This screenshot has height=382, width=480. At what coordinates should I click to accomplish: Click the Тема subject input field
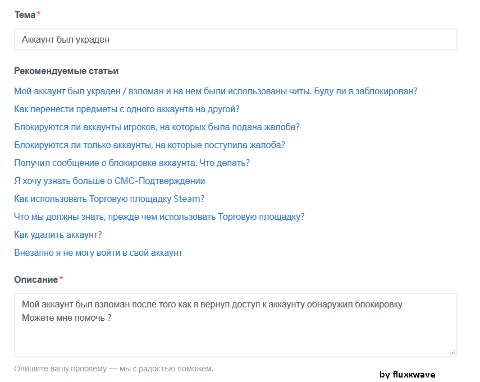235,40
